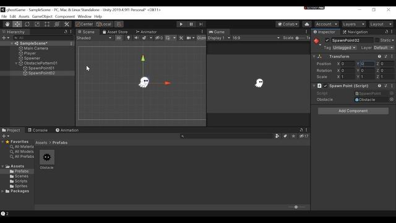
Task: Select the Move tool in the toolbar
Action: pos(17,24)
